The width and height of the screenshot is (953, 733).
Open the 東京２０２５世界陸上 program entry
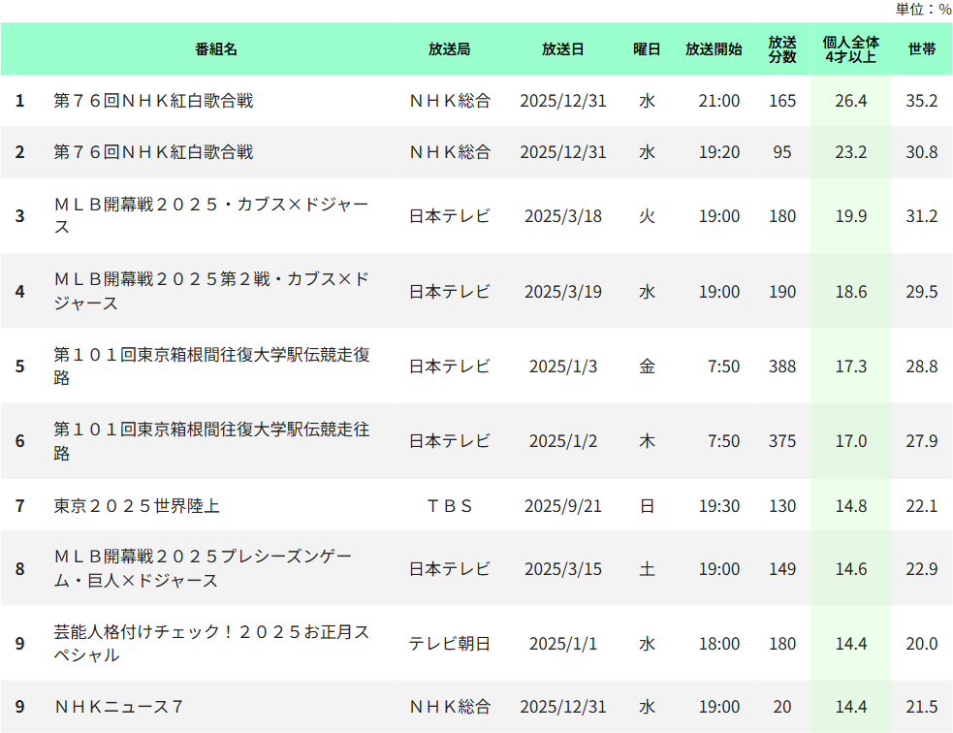[x=137, y=506]
